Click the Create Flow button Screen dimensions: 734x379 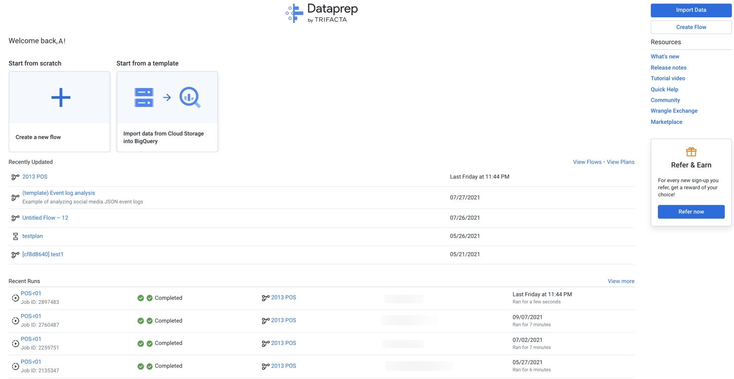tap(691, 27)
